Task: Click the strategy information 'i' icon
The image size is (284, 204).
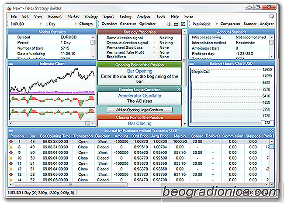Action: pos(169,24)
